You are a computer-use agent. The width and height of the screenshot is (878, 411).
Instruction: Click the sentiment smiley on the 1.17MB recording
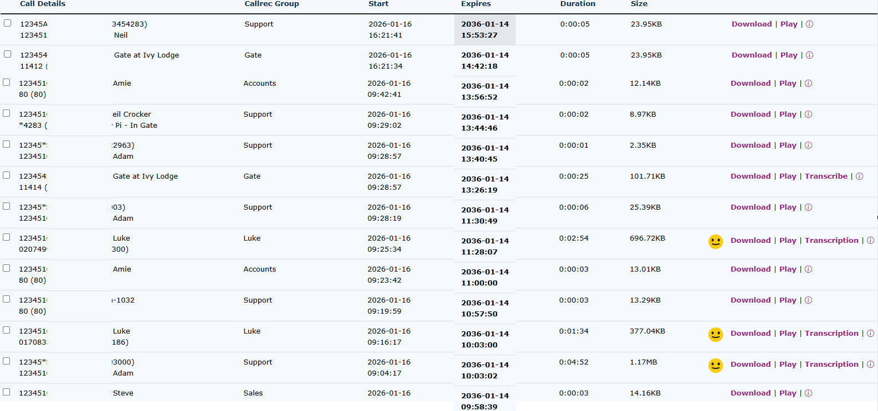coord(716,366)
